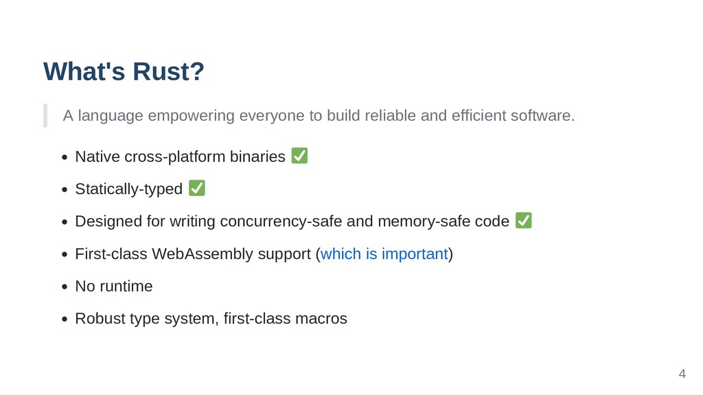703x395 pixels.
Task: Click the 'First-class WebAssembly support' text
Action: [193, 254]
